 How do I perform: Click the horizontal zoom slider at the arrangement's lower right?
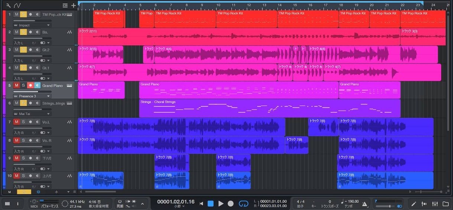tap(428, 192)
